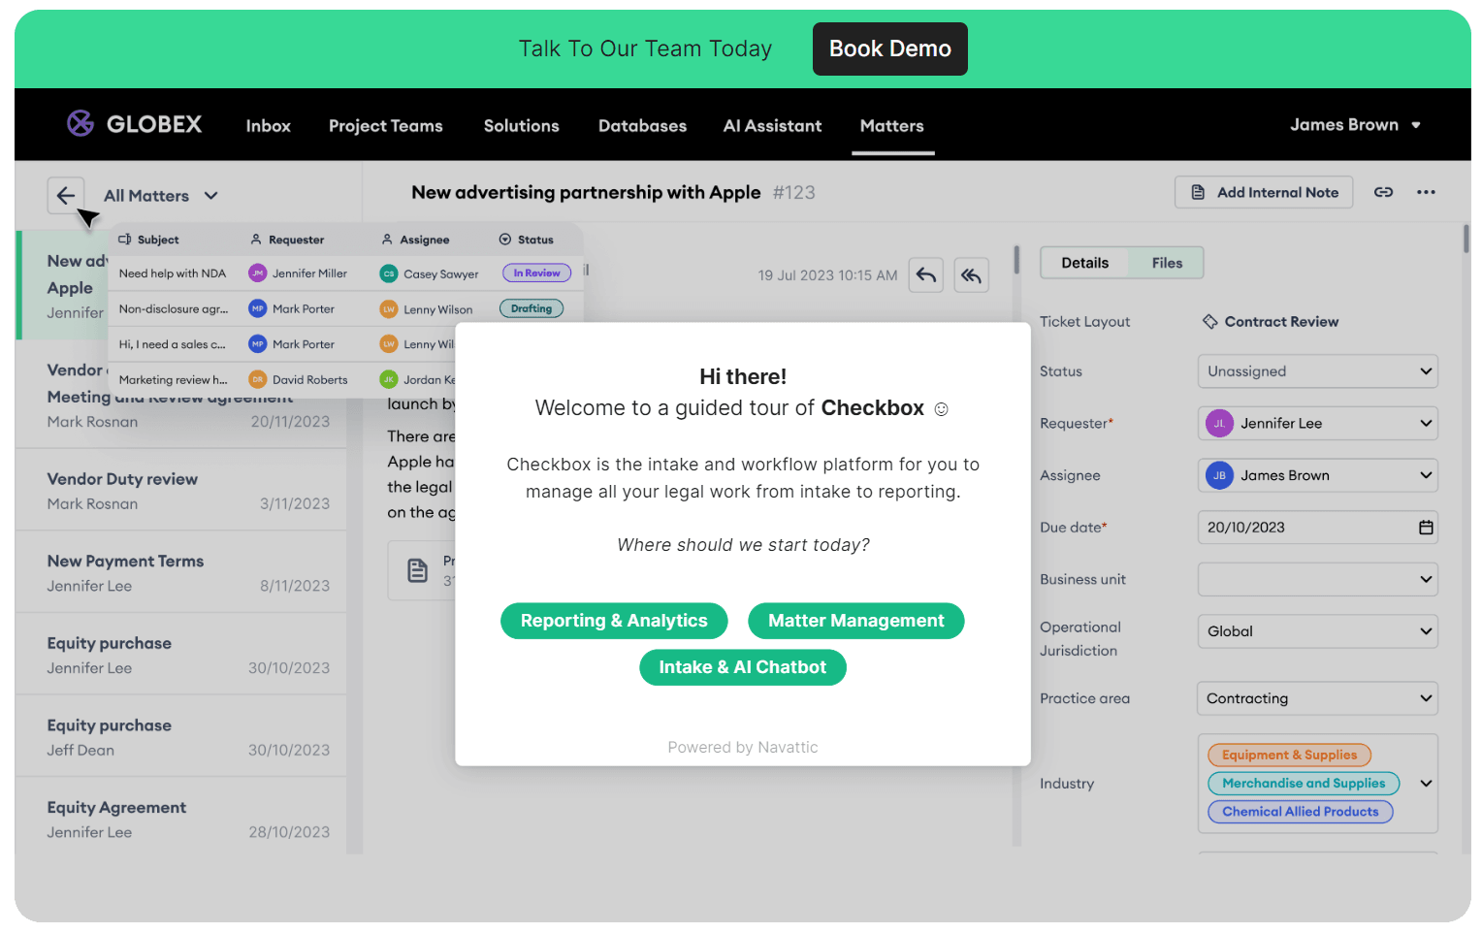Click JB avatar in Assignee field
1482x933 pixels.
click(1219, 475)
